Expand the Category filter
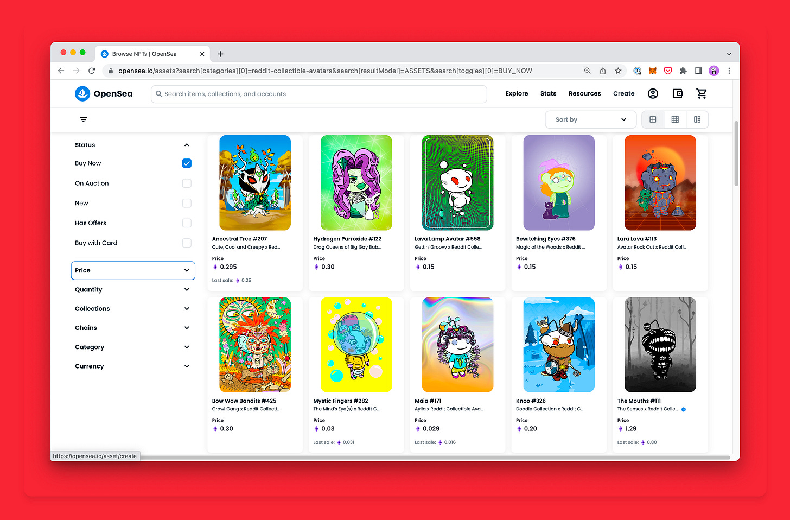This screenshot has height=520, width=790. click(x=133, y=347)
